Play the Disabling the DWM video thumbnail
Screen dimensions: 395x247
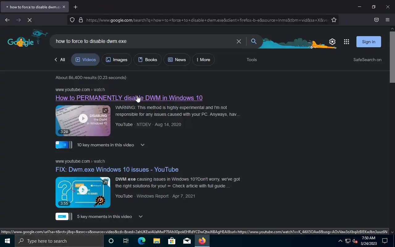[x=83, y=121]
